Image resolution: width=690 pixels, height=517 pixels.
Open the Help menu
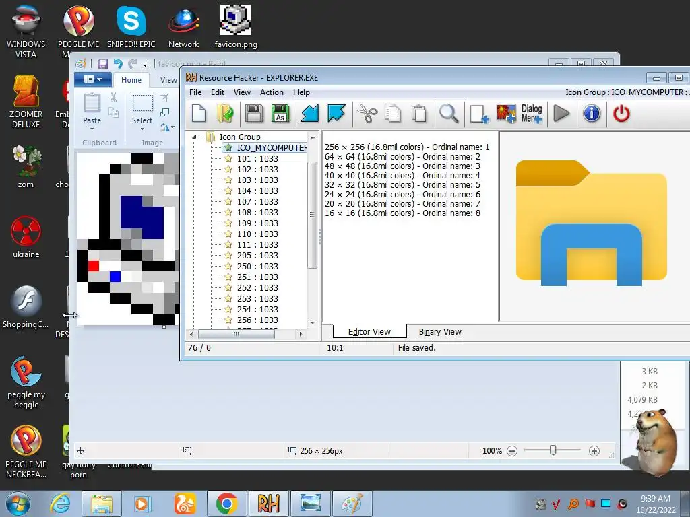[301, 92]
